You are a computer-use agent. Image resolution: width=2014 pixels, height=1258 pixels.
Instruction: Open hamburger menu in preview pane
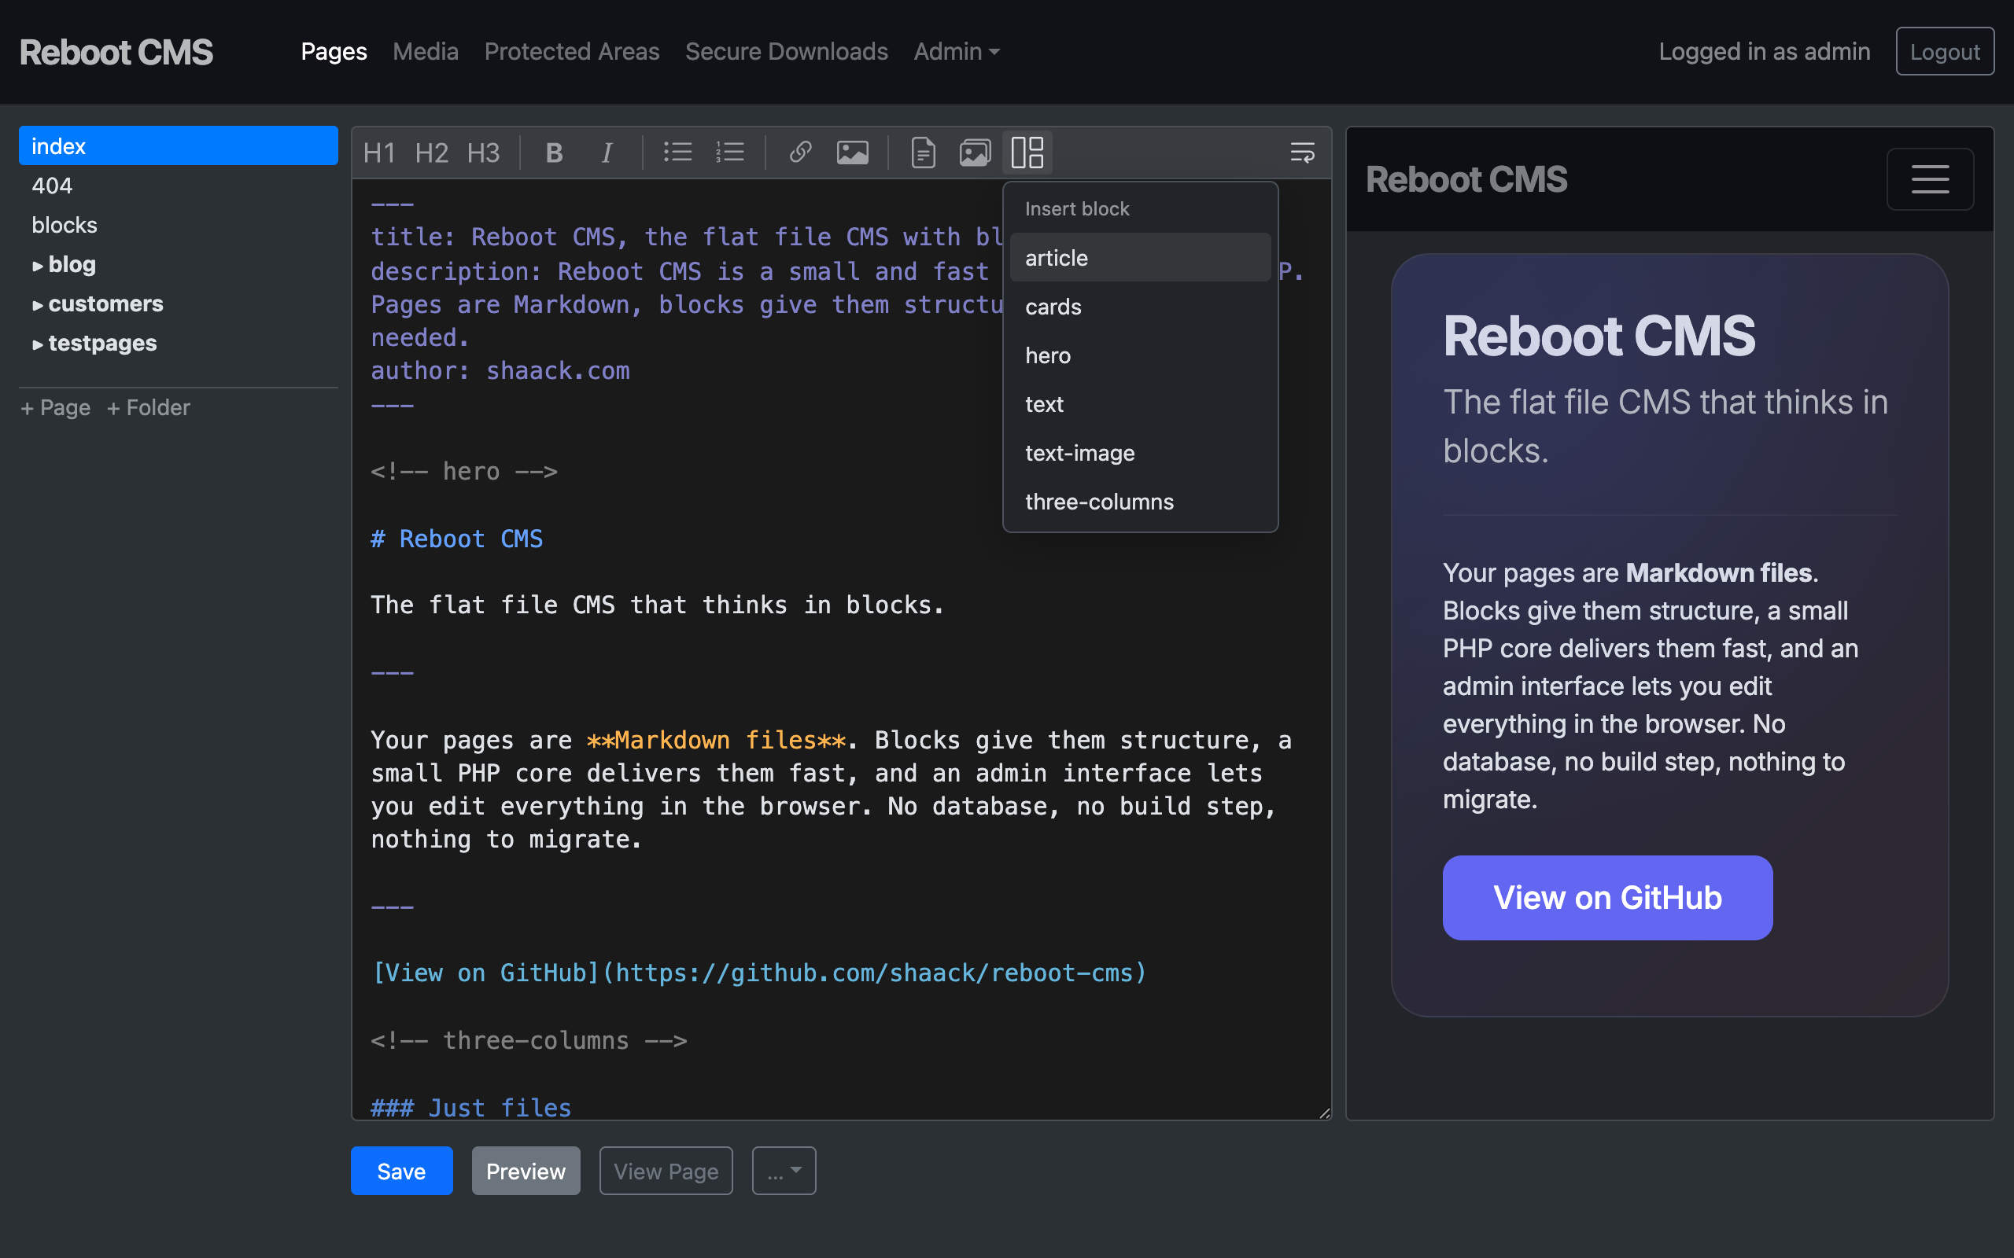(x=1930, y=179)
